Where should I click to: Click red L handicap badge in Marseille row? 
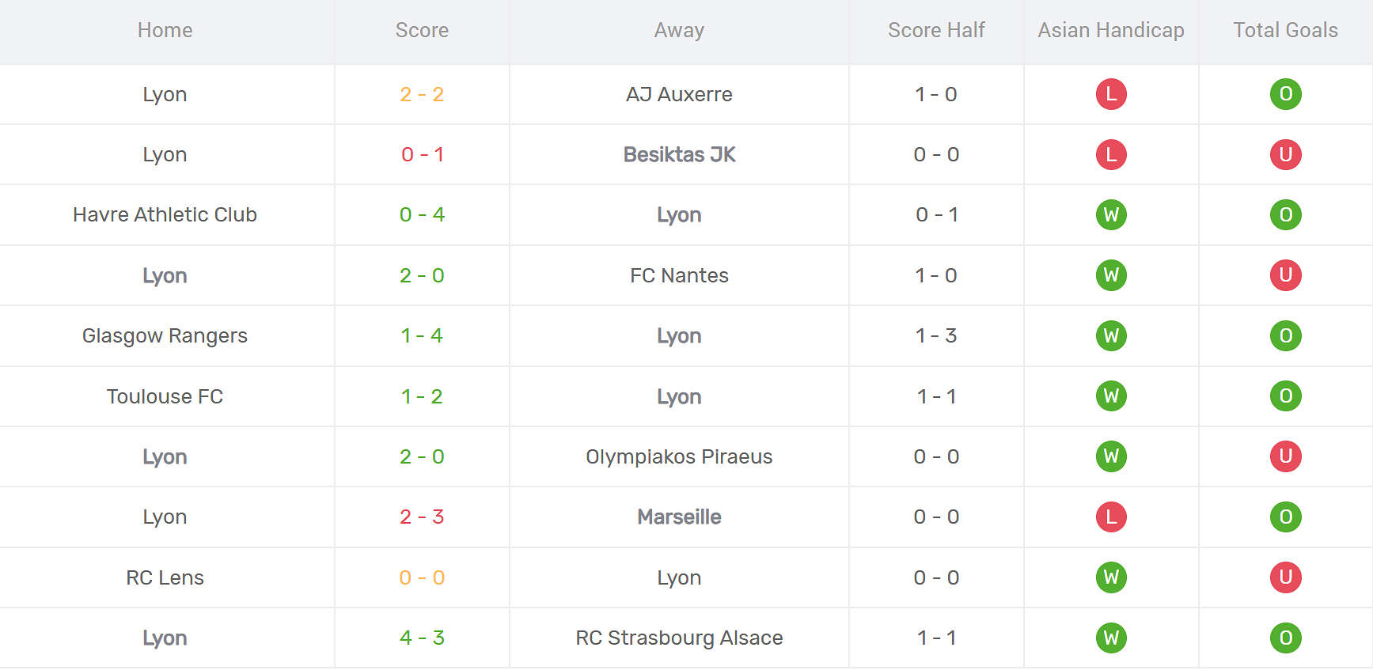coord(1111,517)
